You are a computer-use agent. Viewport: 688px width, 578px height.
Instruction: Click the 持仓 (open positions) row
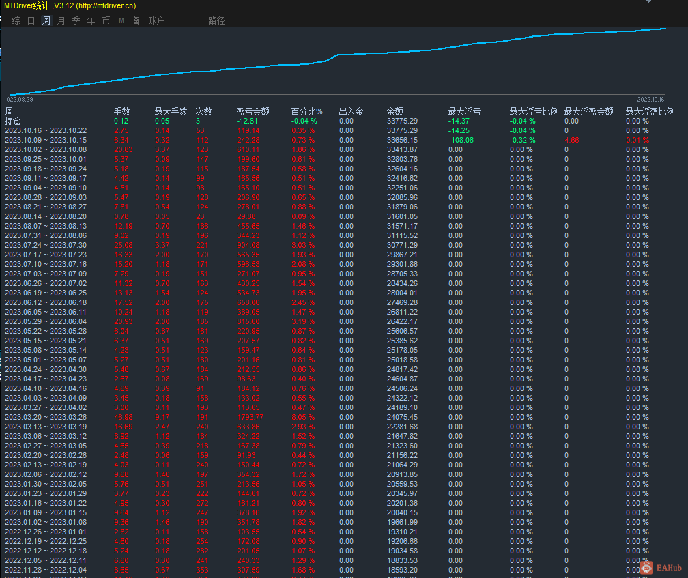[13, 121]
